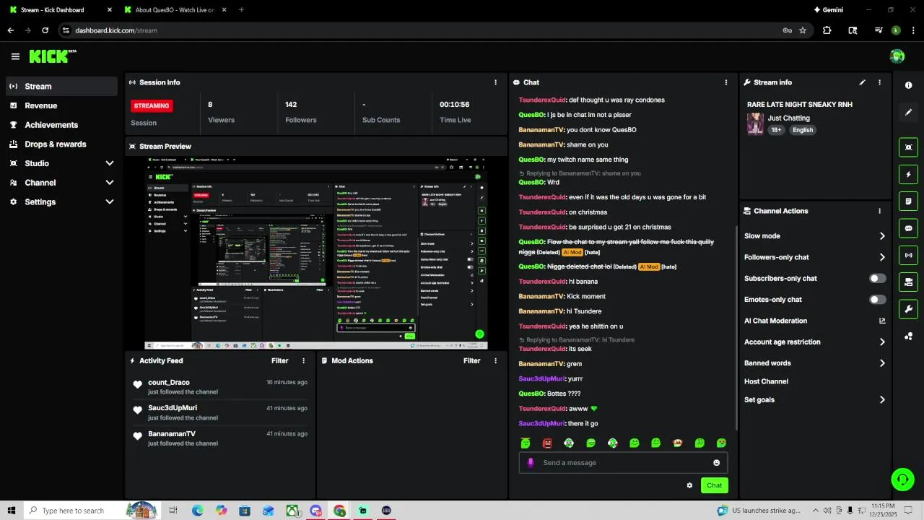
Task: Click the three-dots cluster icon in right toolbar
Action: click(908, 336)
